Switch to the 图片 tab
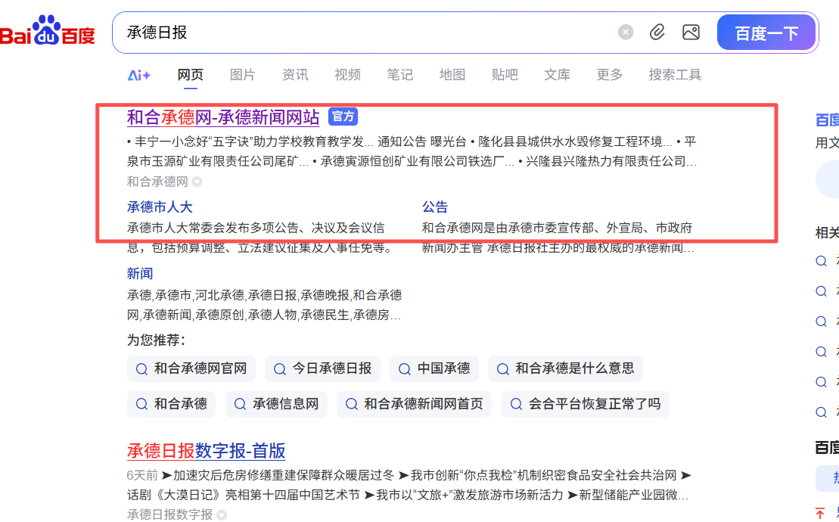Screen dimensions: 839x522 pyautogui.click(x=242, y=75)
